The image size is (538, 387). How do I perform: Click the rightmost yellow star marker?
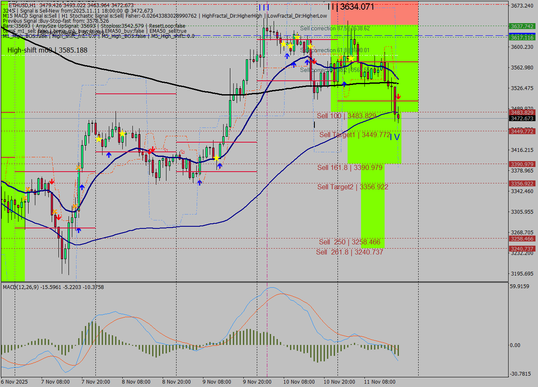[350, 58]
